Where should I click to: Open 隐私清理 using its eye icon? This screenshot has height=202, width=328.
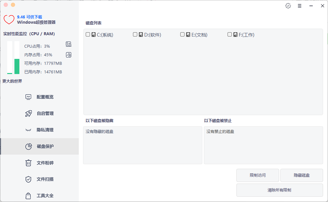point(29,130)
